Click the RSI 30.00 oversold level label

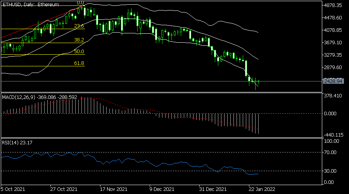click(330, 171)
